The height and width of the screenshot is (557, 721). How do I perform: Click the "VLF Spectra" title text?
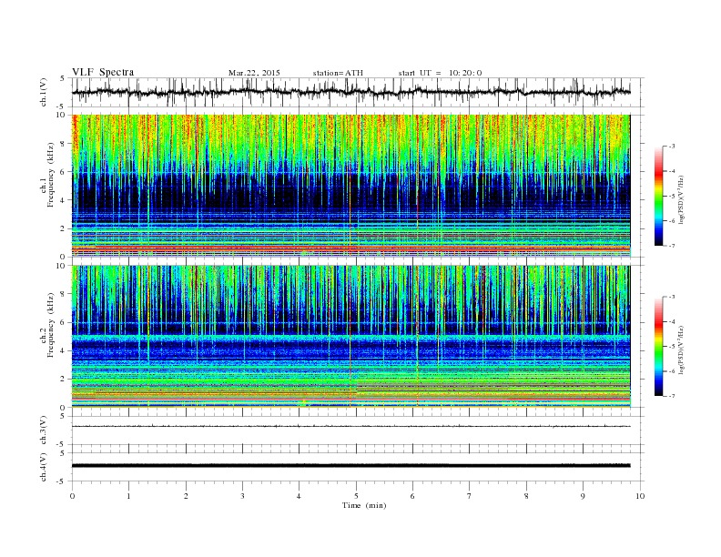click(x=103, y=72)
